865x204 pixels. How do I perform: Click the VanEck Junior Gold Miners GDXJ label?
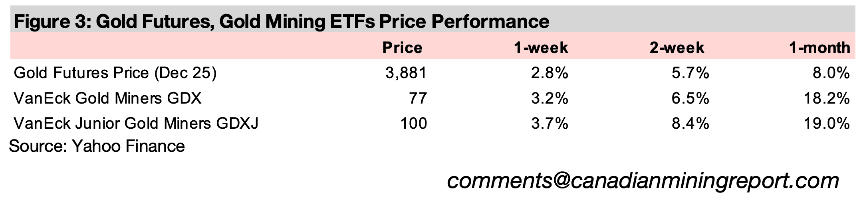(136, 123)
